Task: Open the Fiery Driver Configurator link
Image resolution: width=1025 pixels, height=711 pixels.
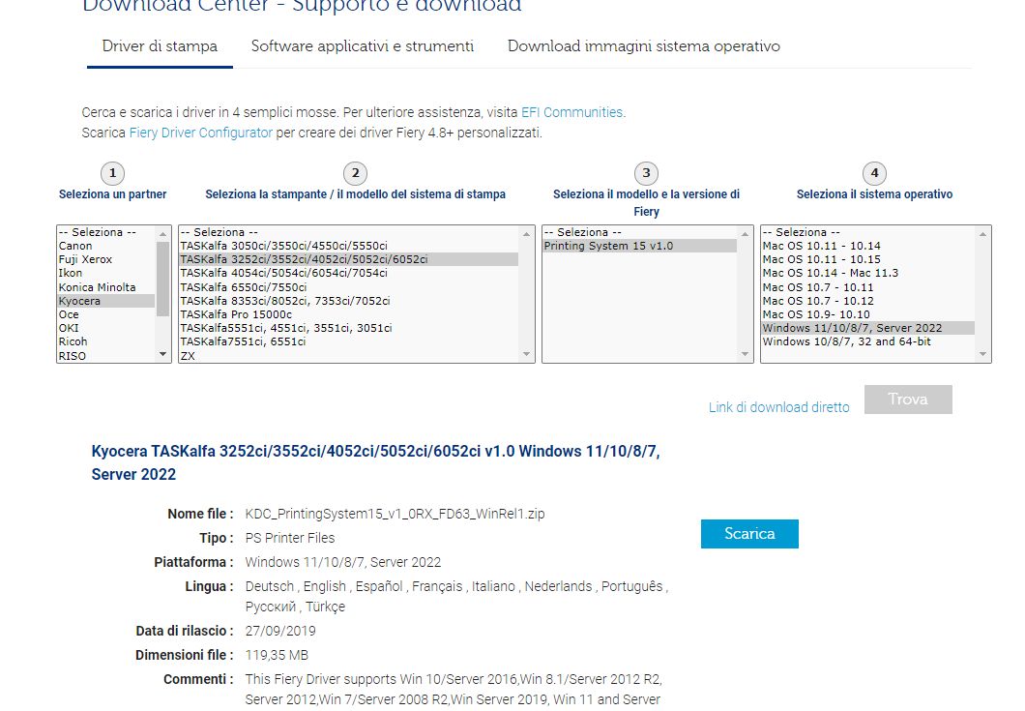Action: tap(201, 133)
